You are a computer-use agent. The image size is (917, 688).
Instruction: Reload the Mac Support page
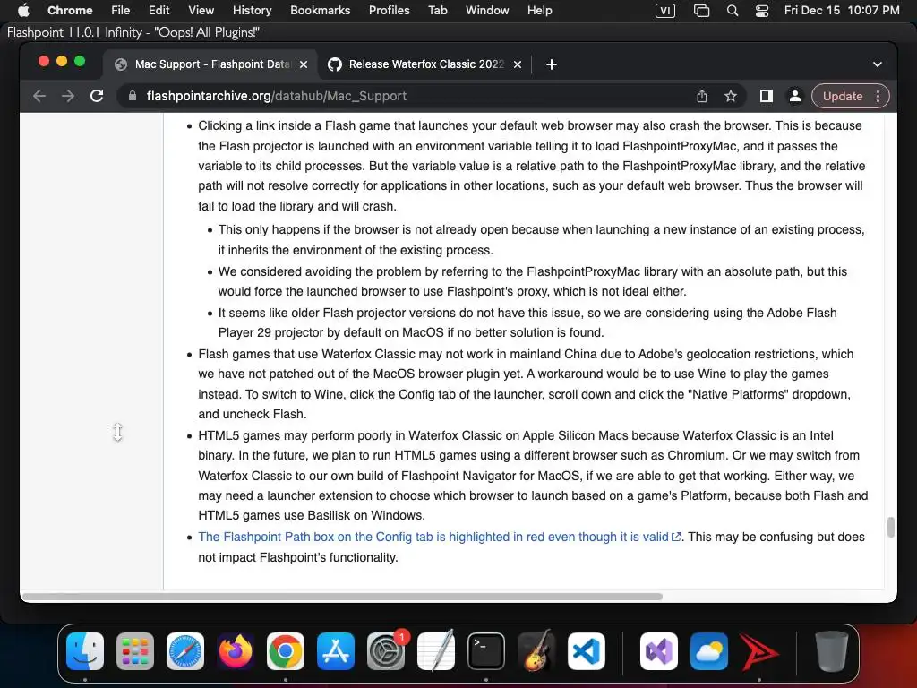coord(97,96)
